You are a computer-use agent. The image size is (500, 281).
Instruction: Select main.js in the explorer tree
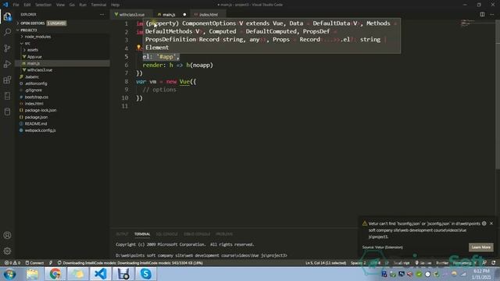click(62, 63)
